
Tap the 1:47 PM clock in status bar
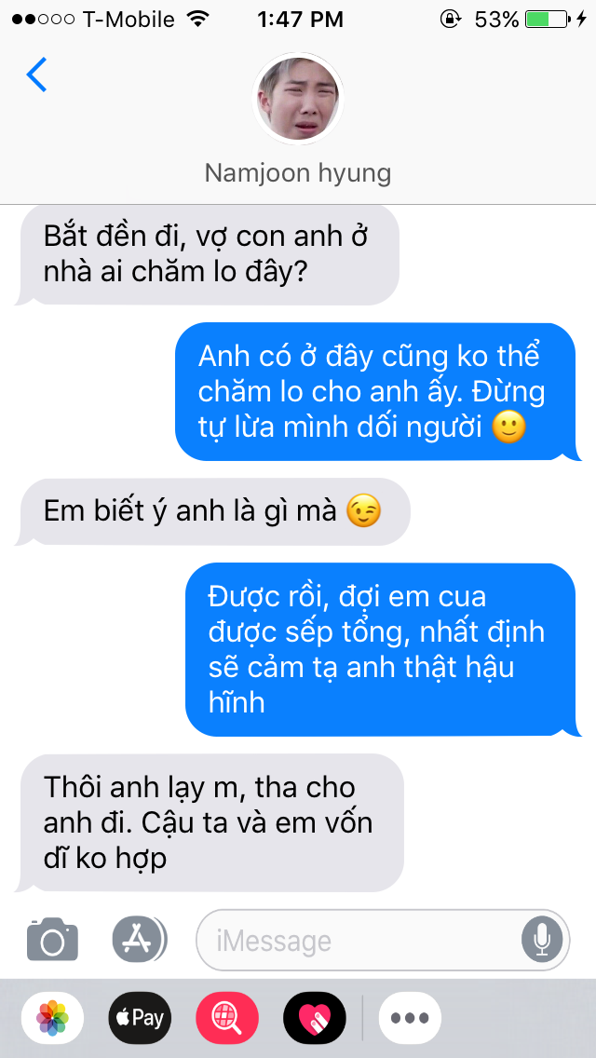tap(301, 20)
